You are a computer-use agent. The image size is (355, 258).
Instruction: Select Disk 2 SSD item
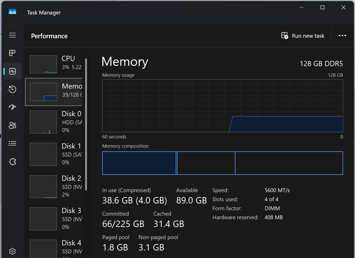54,186
